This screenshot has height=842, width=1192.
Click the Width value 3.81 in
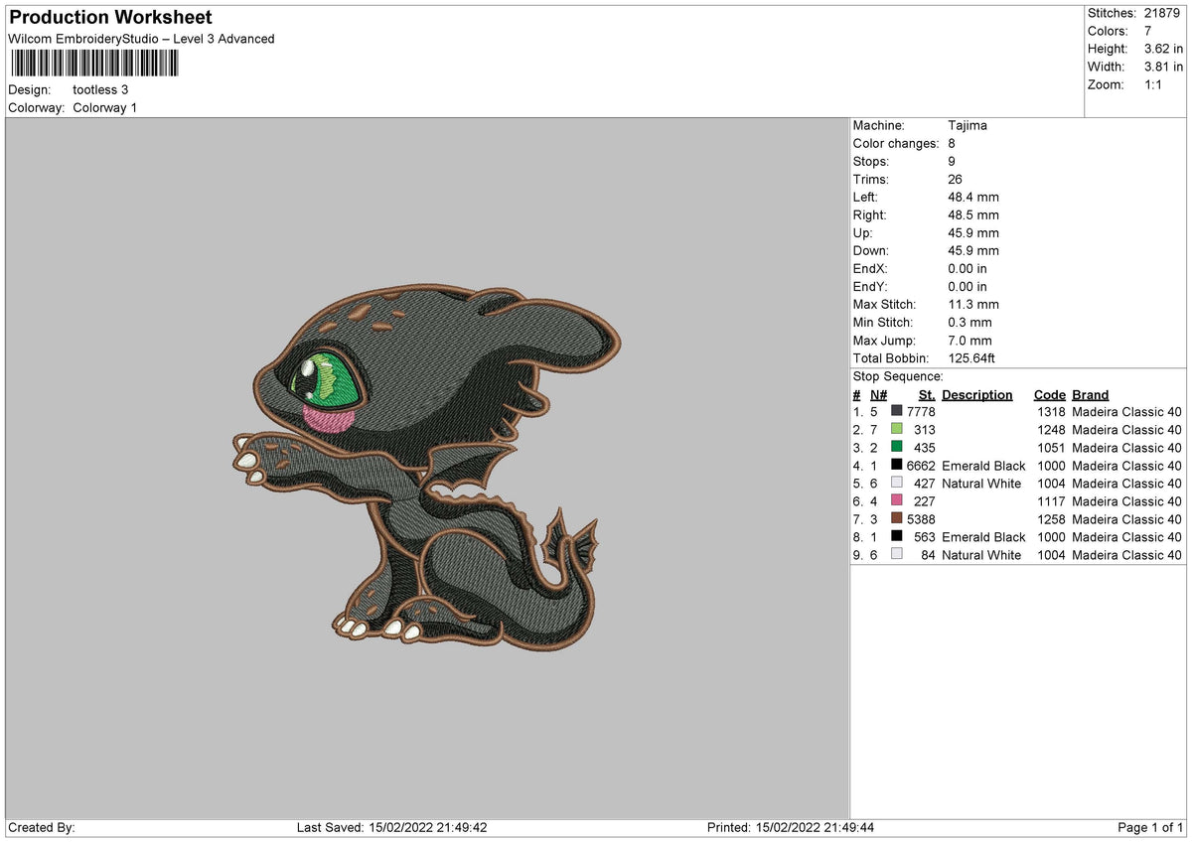coord(1164,67)
